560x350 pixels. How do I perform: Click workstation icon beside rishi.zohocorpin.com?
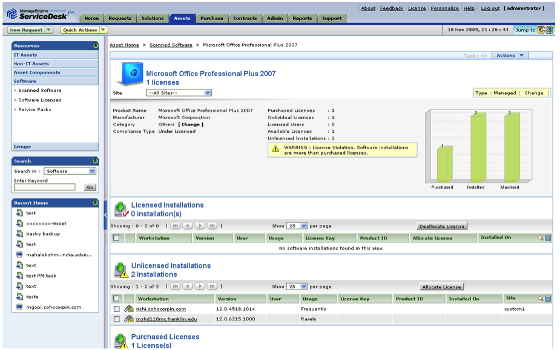[x=128, y=309]
